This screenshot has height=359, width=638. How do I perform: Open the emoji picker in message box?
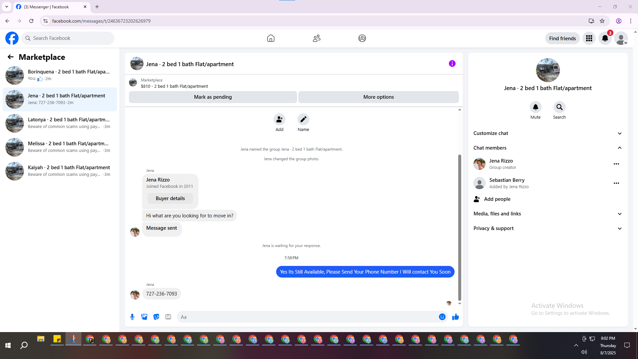point(442,317)
